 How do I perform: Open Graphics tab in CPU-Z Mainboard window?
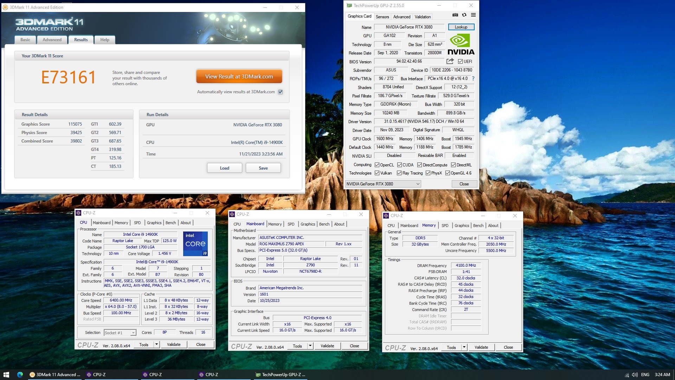coord(308,224)
